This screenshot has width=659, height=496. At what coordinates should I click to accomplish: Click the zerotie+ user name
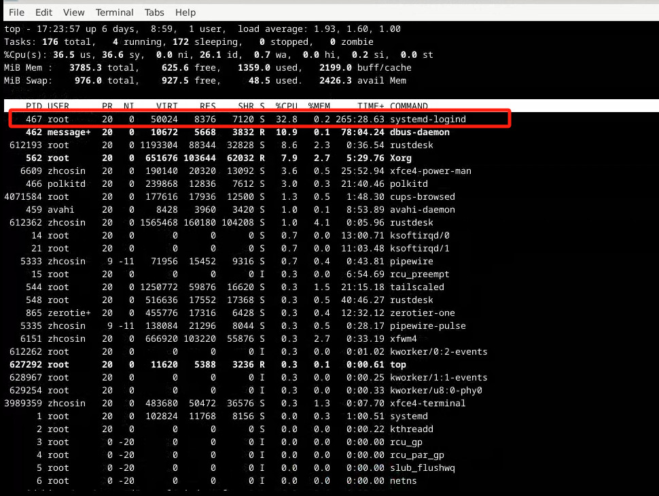click(69, 313)
